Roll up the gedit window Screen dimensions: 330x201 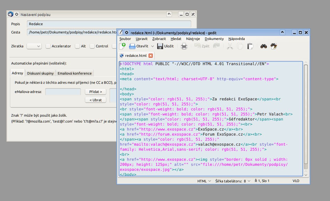(x=282, y=32)
